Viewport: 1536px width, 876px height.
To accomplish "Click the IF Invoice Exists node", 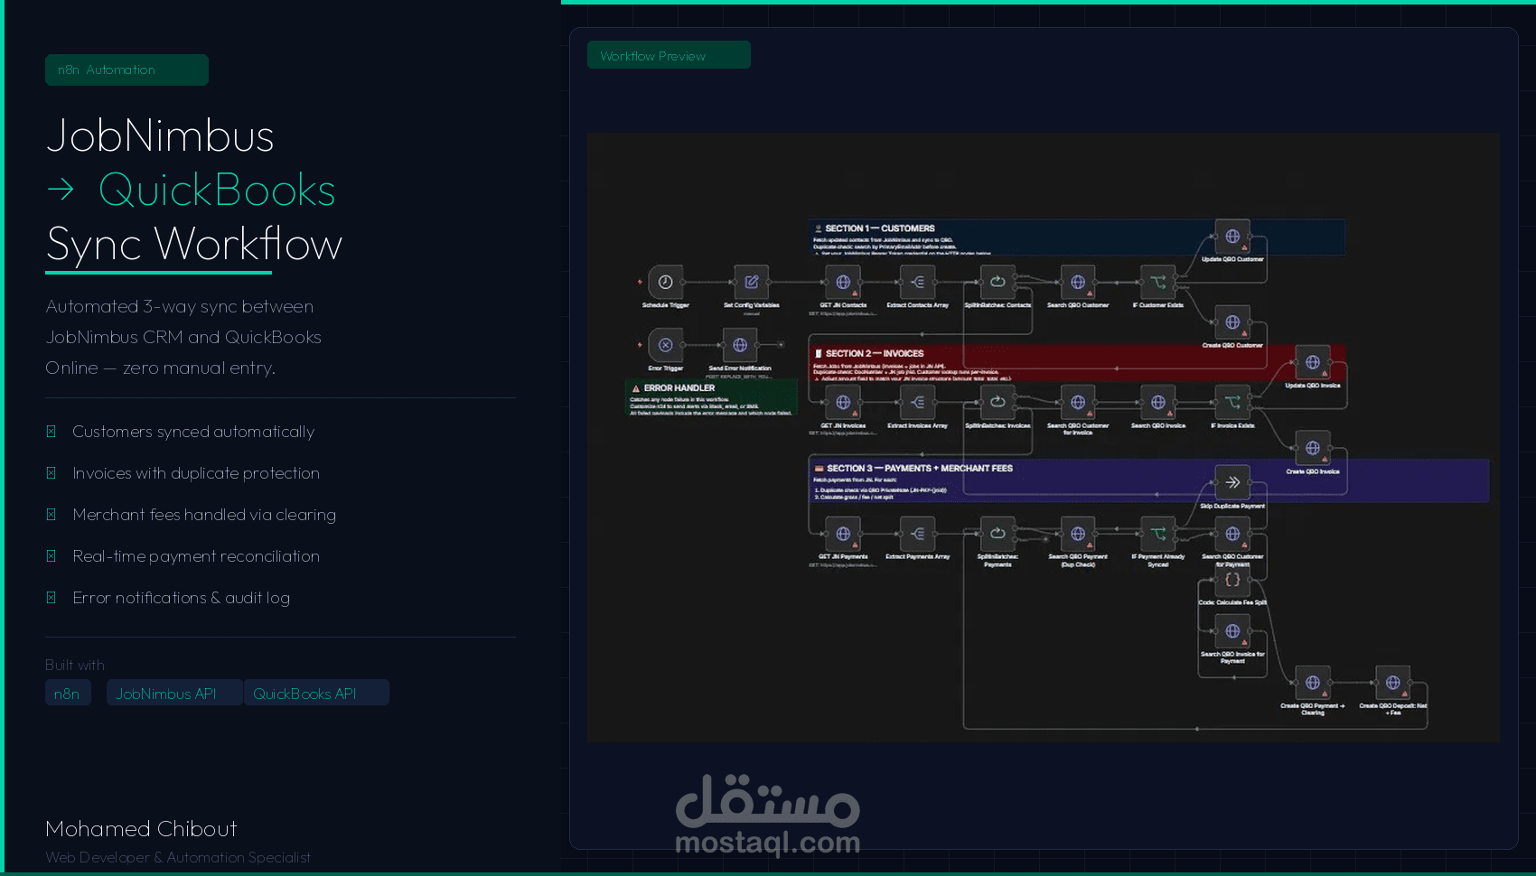I will [x=1232, y=402].
